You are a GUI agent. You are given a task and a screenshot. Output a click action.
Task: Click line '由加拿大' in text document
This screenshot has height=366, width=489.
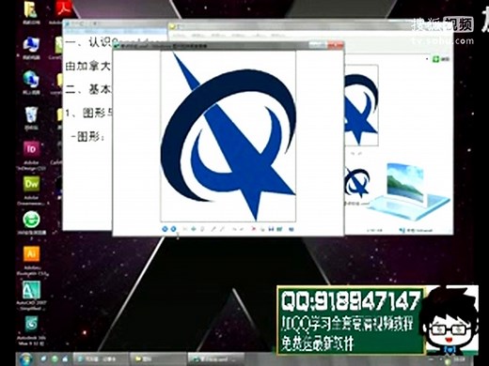point(87,67)
